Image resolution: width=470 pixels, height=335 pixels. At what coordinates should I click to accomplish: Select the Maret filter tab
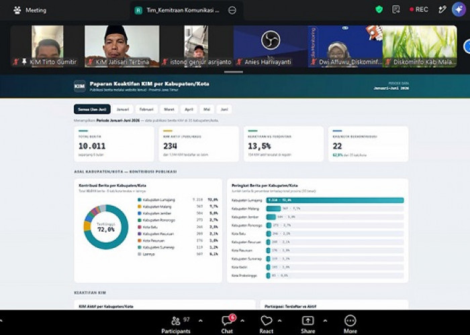click(x=169, y=109)
